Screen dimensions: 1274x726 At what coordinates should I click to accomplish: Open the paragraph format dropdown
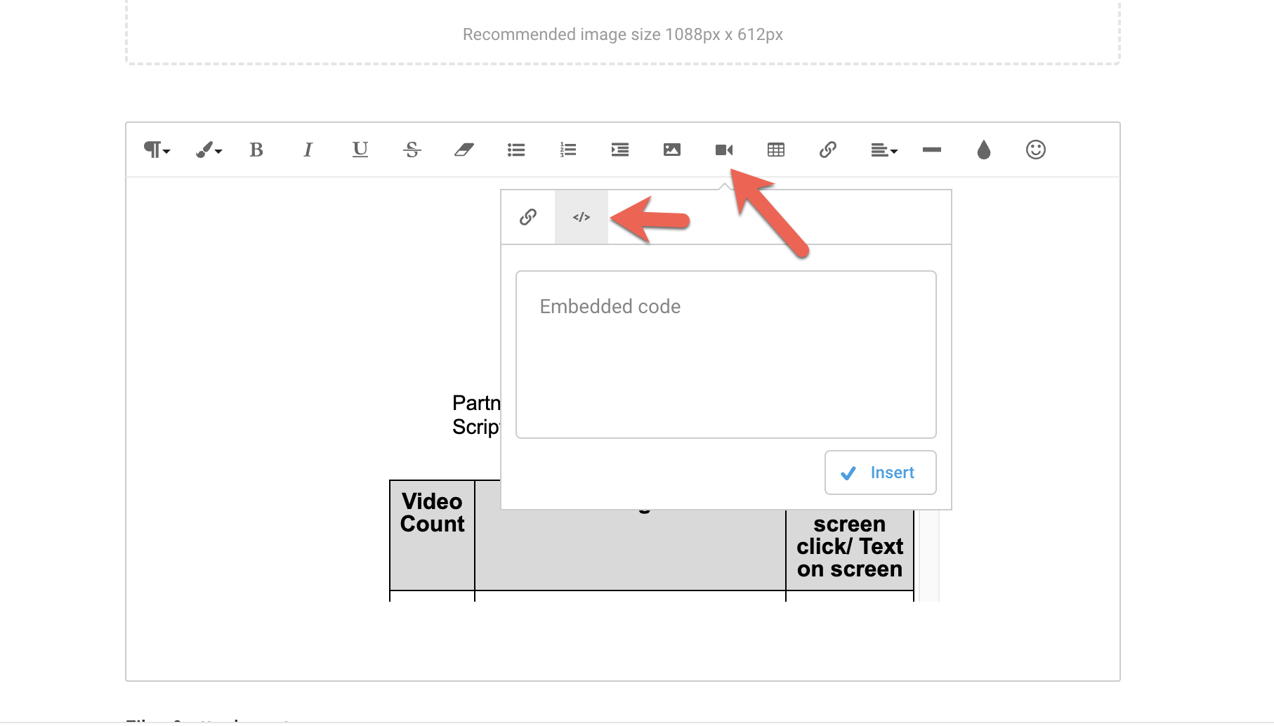[156, 150]
